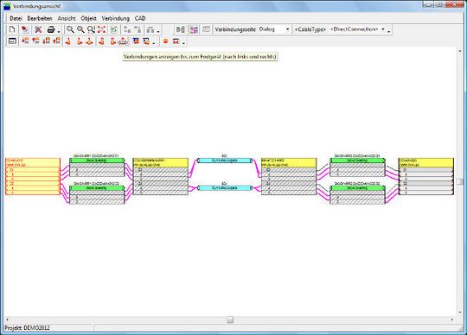Click the two gray panels icon left of pink toggle
Viewport: 467px width, 335px height.
(181, 29)
